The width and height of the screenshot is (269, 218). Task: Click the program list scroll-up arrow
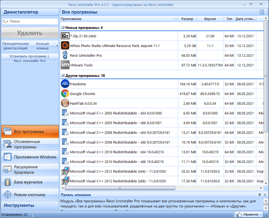click(266, 18)
